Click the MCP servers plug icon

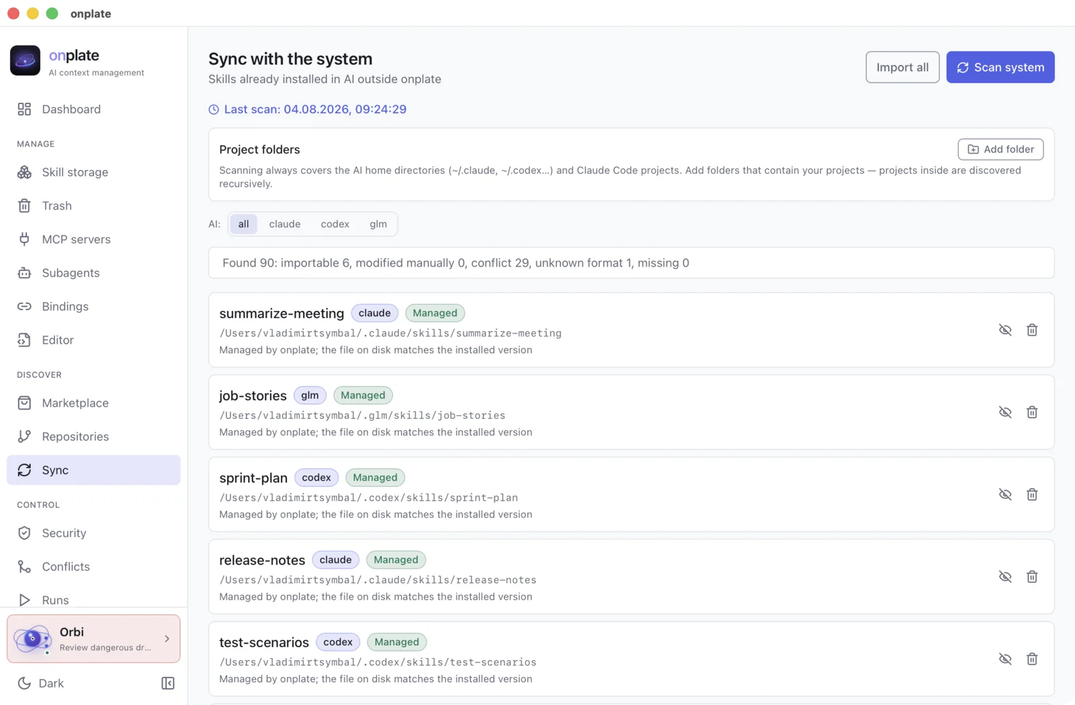24,240
